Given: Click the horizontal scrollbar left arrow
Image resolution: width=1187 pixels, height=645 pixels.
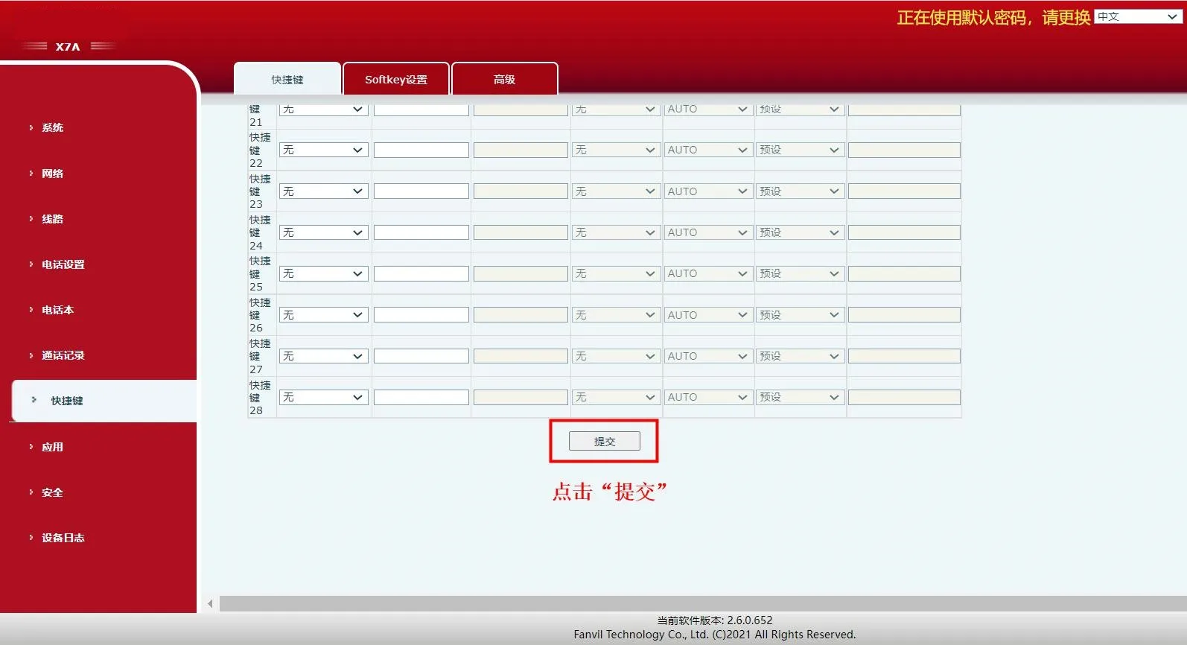Looking at the screenshot, I should (x=210, y=603).
